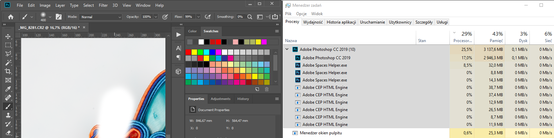554x138 pixels.
Task: Choose the Magic Wand tool
Action: pyautogui.click(x=8, y=63)
